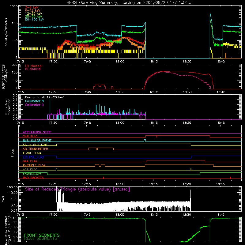Select the yellow 12-25 keV legend label

pos(34,13)
